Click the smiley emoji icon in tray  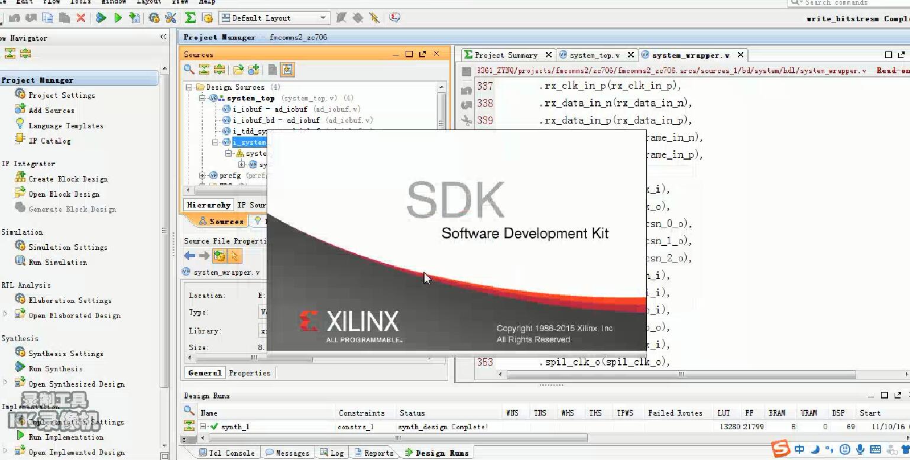(845, 450)
